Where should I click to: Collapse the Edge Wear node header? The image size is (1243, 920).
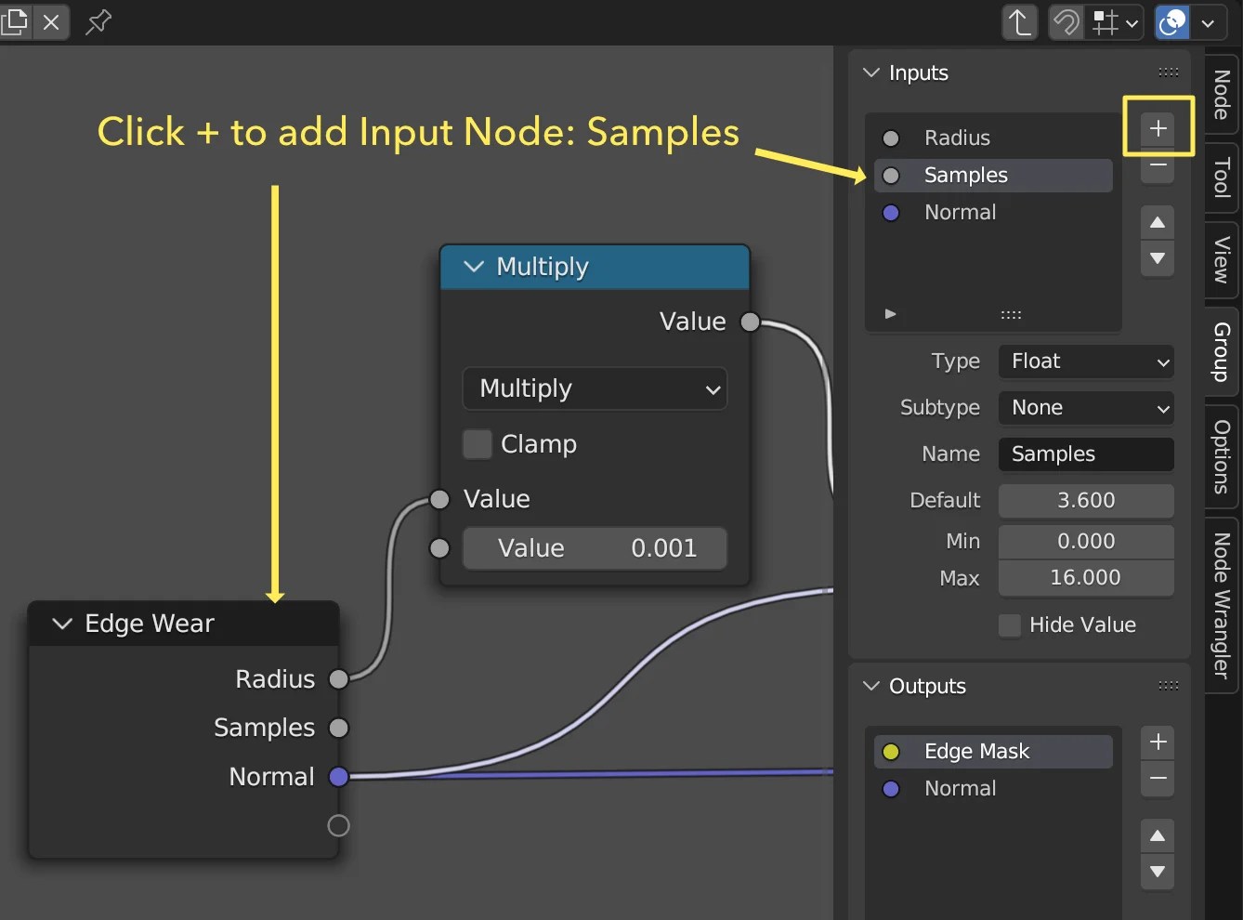click(61, 624)
